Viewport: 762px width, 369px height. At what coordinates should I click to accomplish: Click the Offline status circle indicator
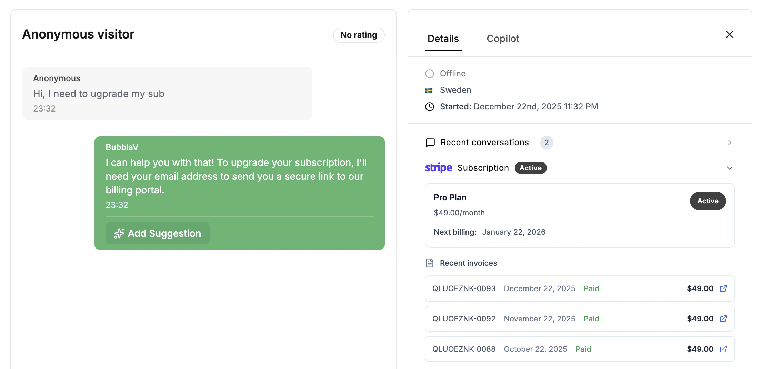point(429,74)
